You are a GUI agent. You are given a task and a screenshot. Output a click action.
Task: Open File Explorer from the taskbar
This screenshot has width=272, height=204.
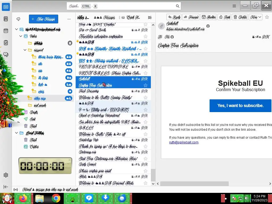40,198
